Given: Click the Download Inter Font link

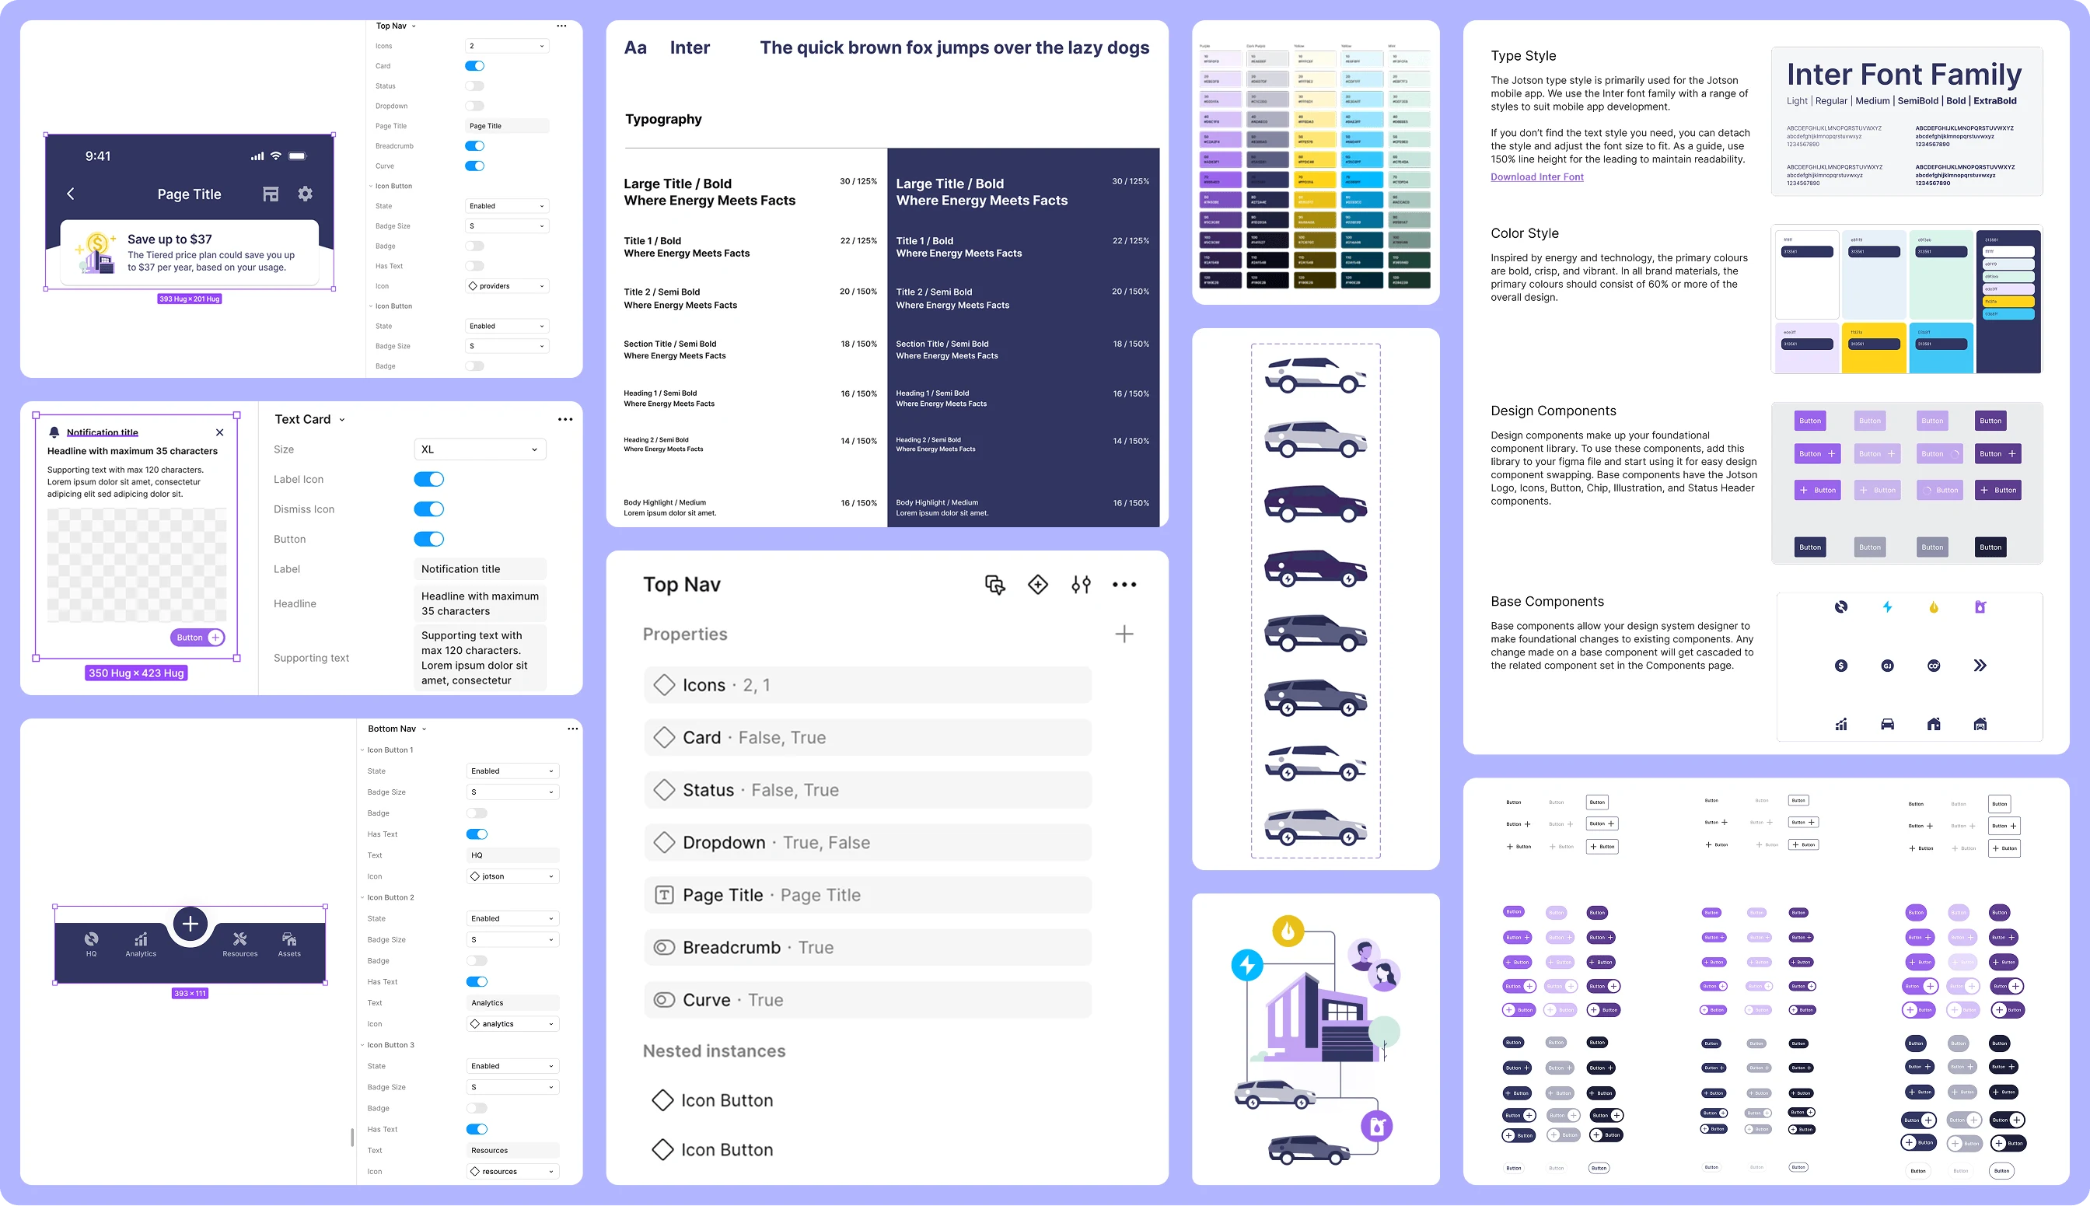Looking at the screenshot, I should click(1536, 177).
